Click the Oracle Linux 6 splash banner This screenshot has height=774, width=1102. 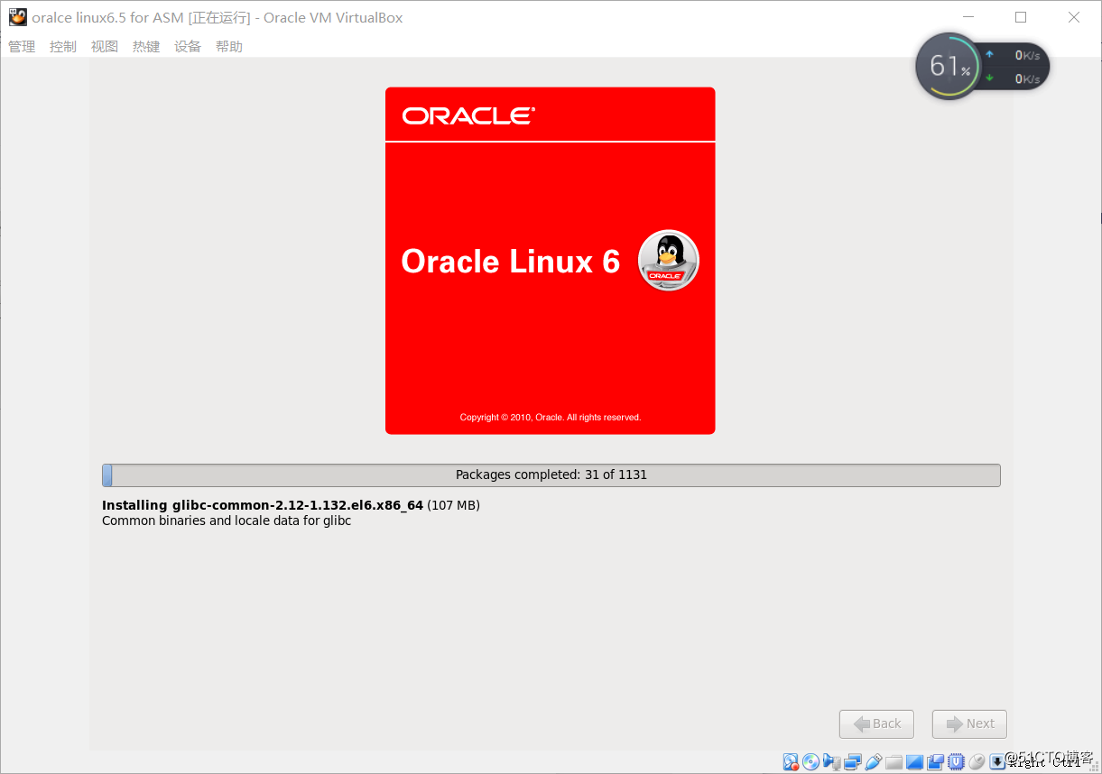pos(551,261)
